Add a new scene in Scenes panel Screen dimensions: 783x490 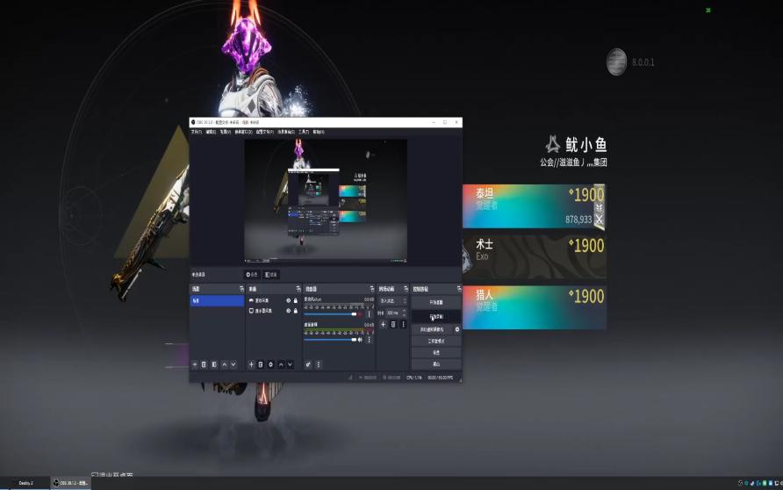(195, 364)
